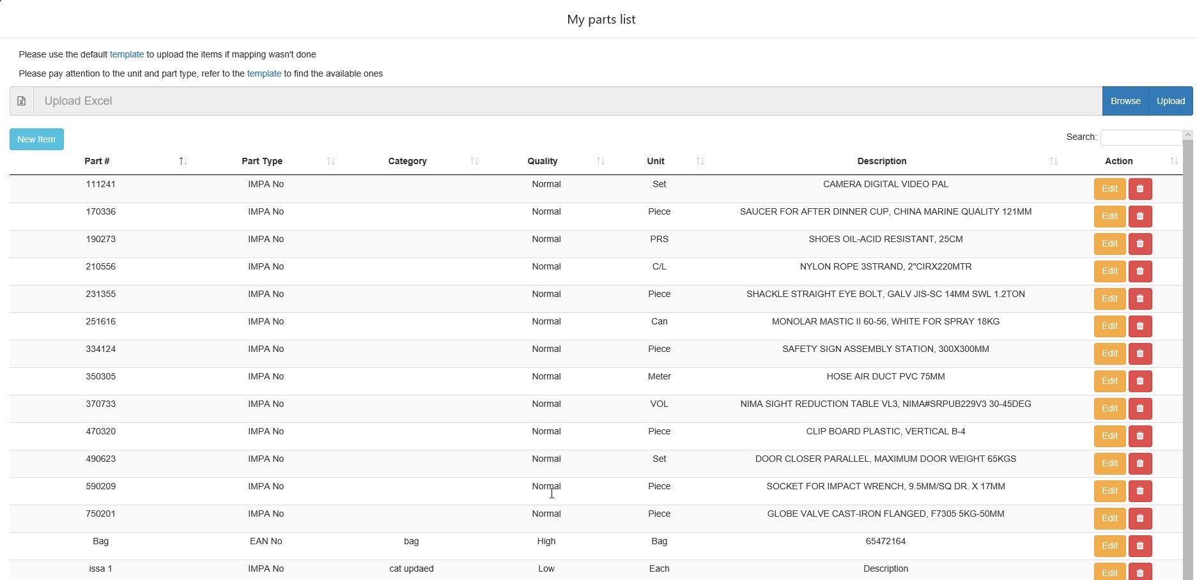Viewport: 1197px width, 580px height.
Task: Click the 'C/L' unit cell
Action: tap(660, 267)
